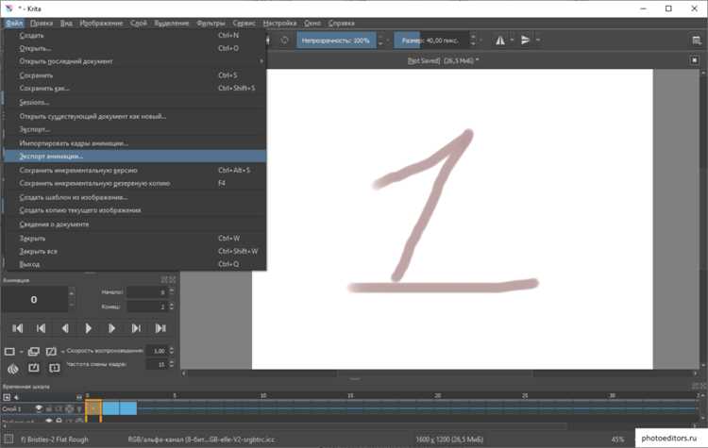Click the reload preset icon
Screen dimensions: 708x448
284,41
